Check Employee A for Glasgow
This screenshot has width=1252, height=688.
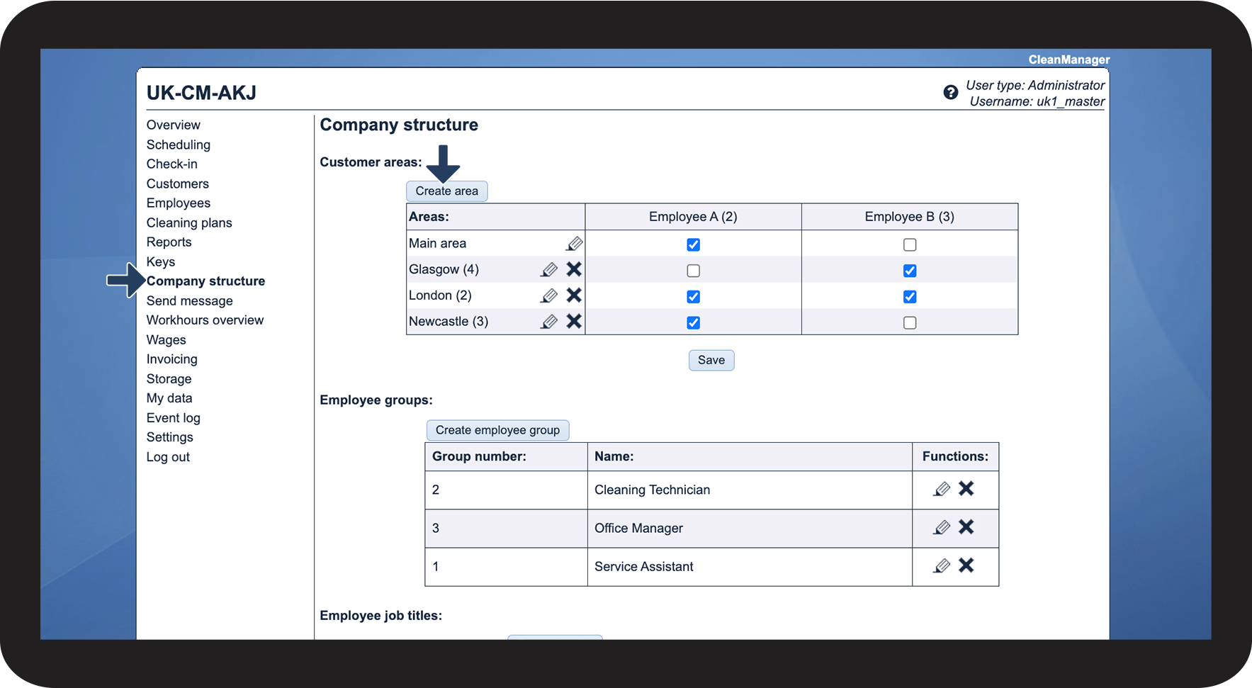[693, 271]
